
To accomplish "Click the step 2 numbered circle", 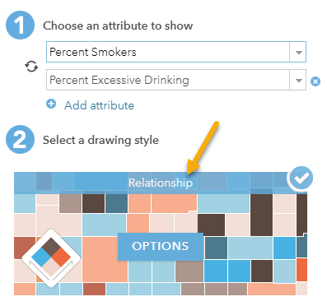I will click(21, 139).
